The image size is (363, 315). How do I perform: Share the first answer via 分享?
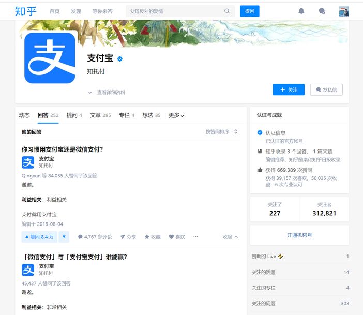128,237
